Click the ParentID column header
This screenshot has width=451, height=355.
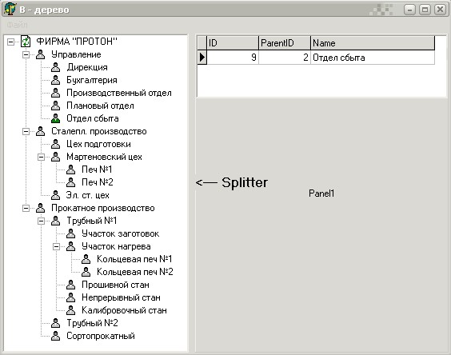point(285,43)
